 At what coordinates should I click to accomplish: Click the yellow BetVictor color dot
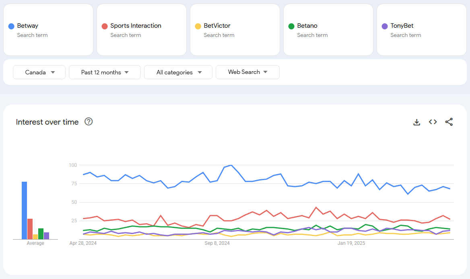198,27
